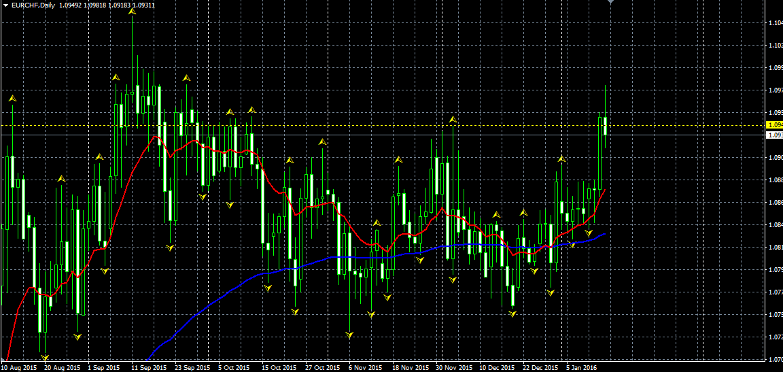This screenshot has height=372, width=783.
Task: Click the 30 Nov 2015 date label
Action: click(x=454, y=367)
